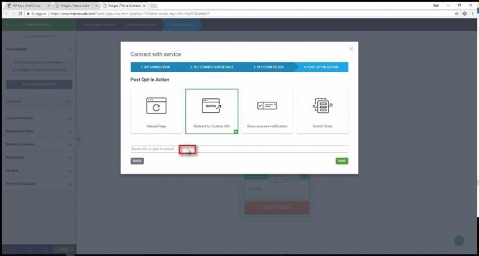This screenshot has width=479, height=256.
Task: Go to step 1 API Connection
Action: [156, 67]
